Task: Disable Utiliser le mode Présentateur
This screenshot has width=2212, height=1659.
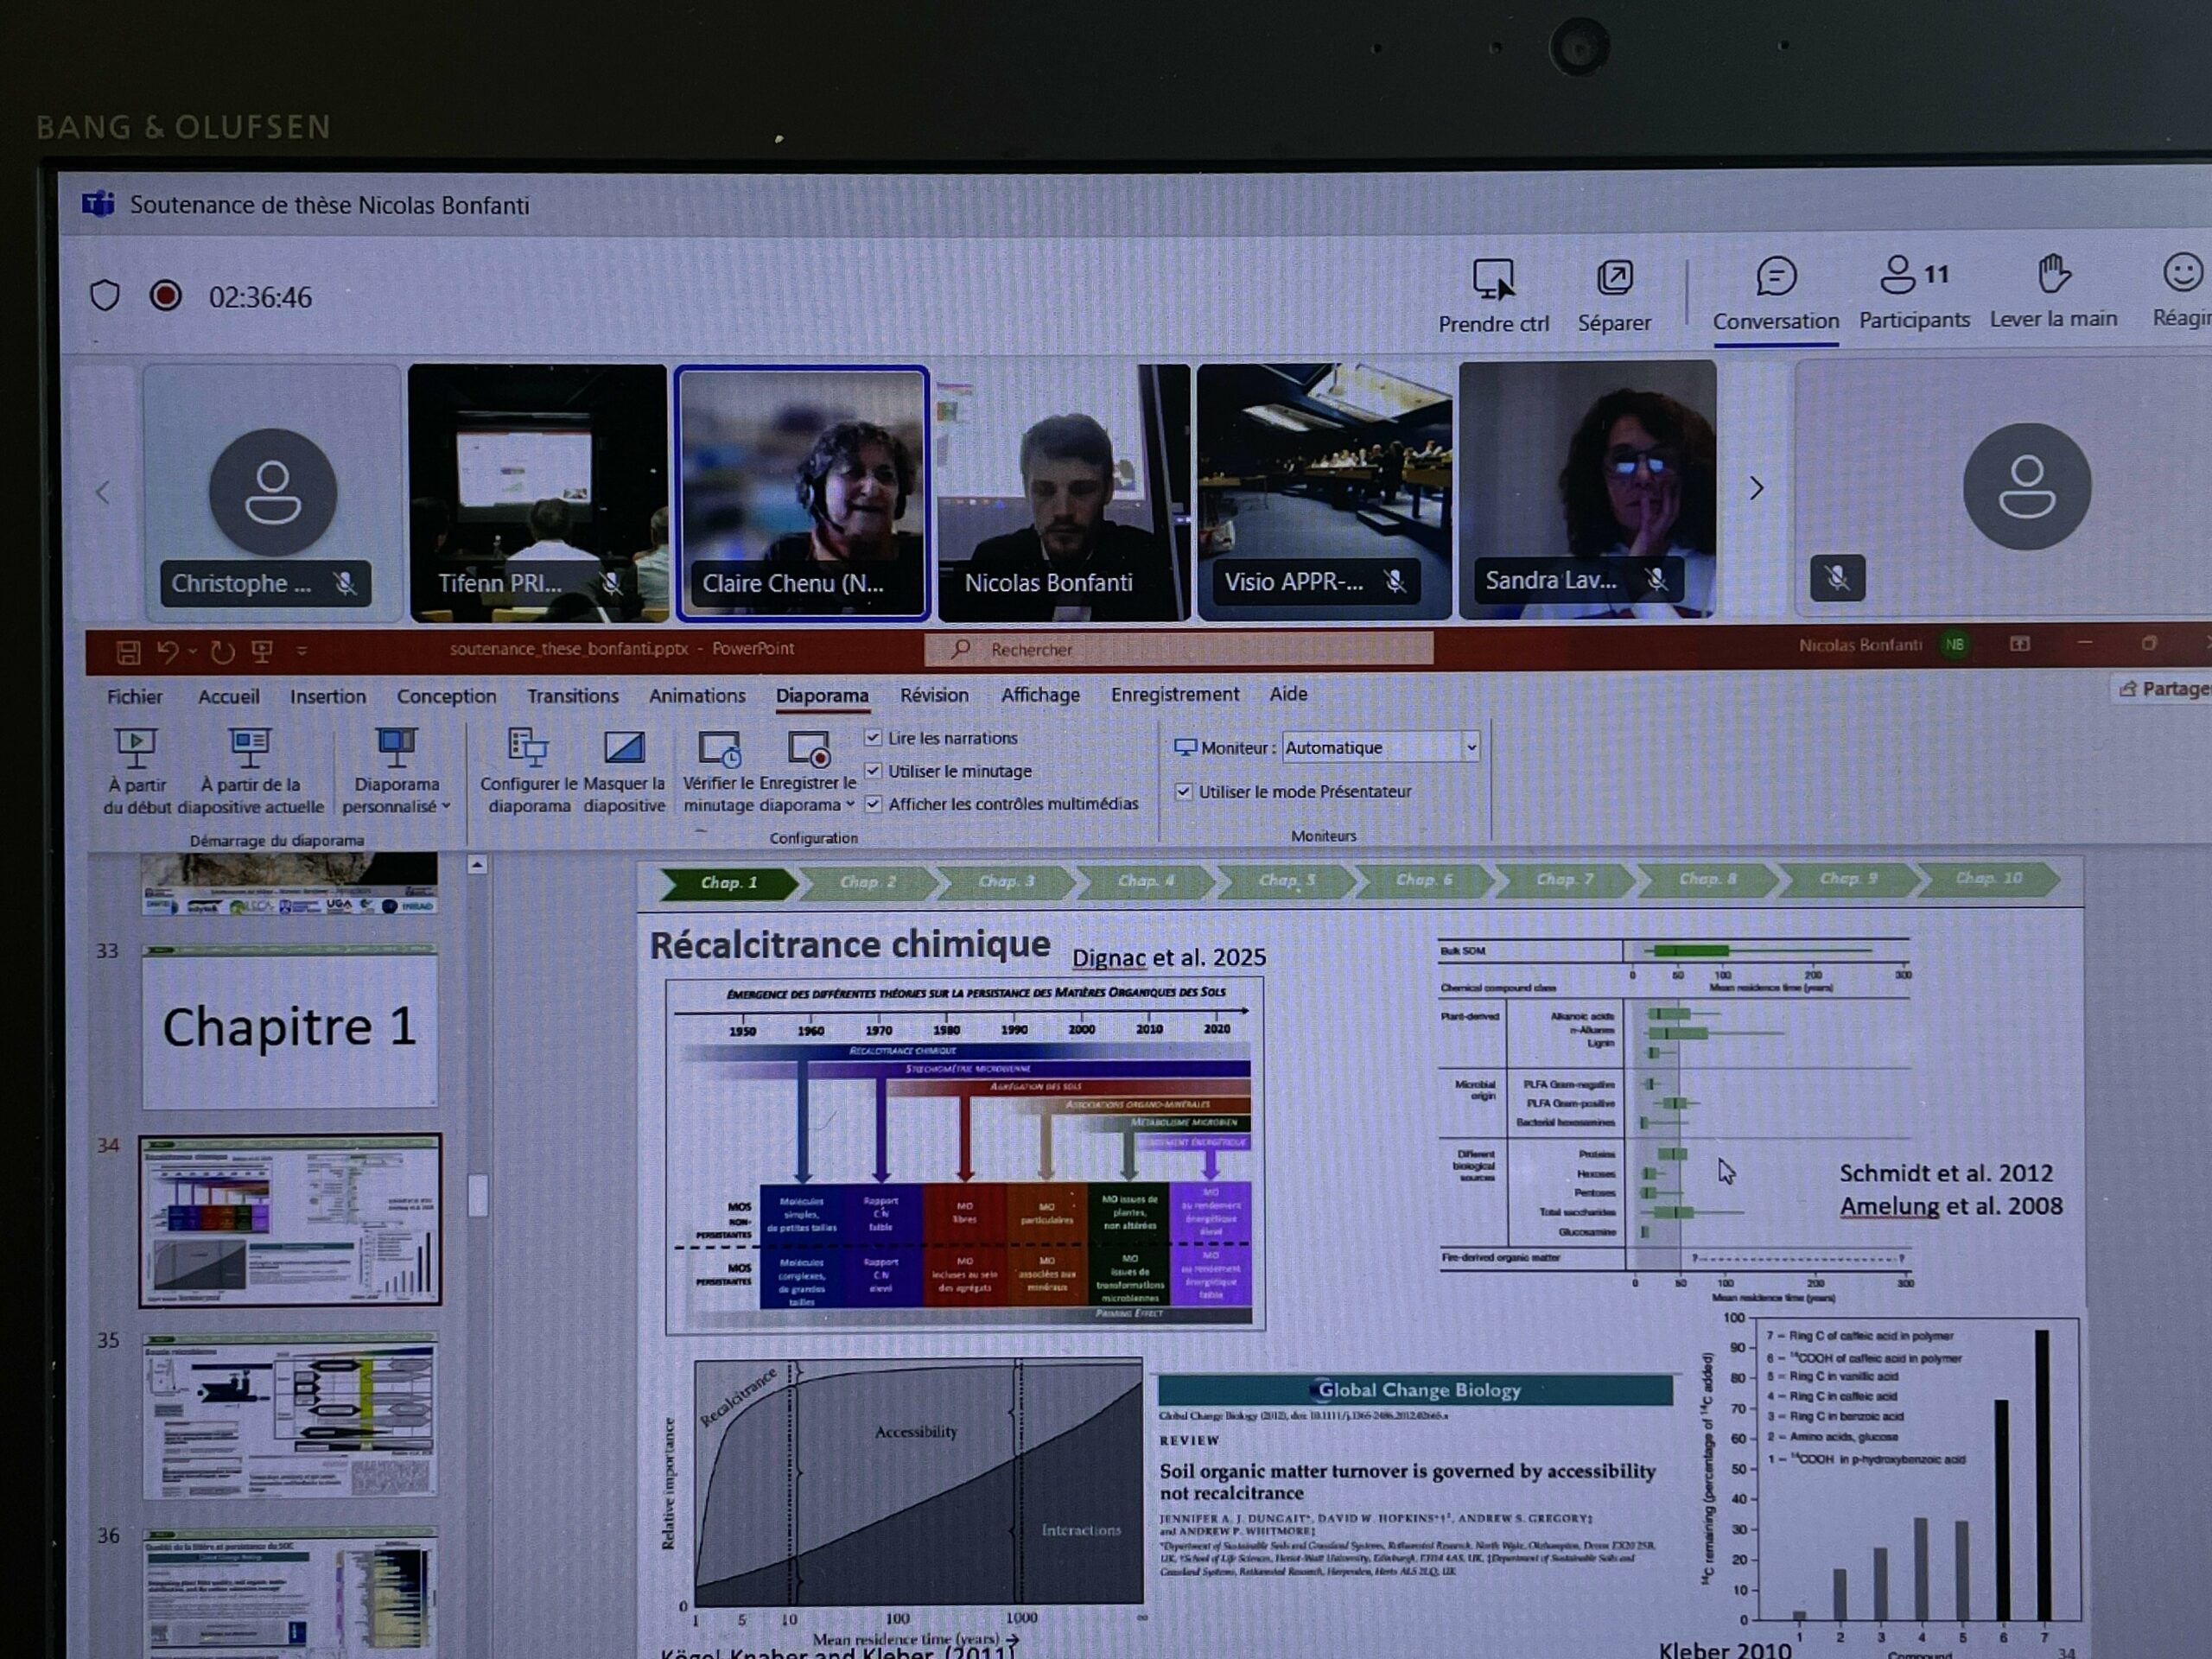Action: [1184, 791]
